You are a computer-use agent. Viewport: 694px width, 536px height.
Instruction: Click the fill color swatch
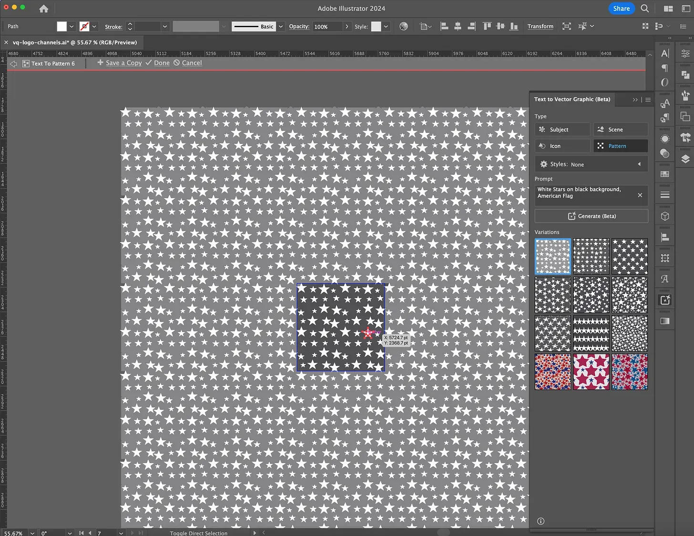coord(62,26)
